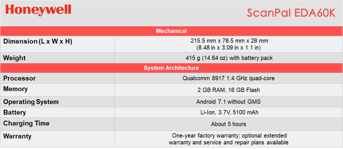
Task: Select the Qualcomm 8917 processor value
Action: [x=229, y=78]
